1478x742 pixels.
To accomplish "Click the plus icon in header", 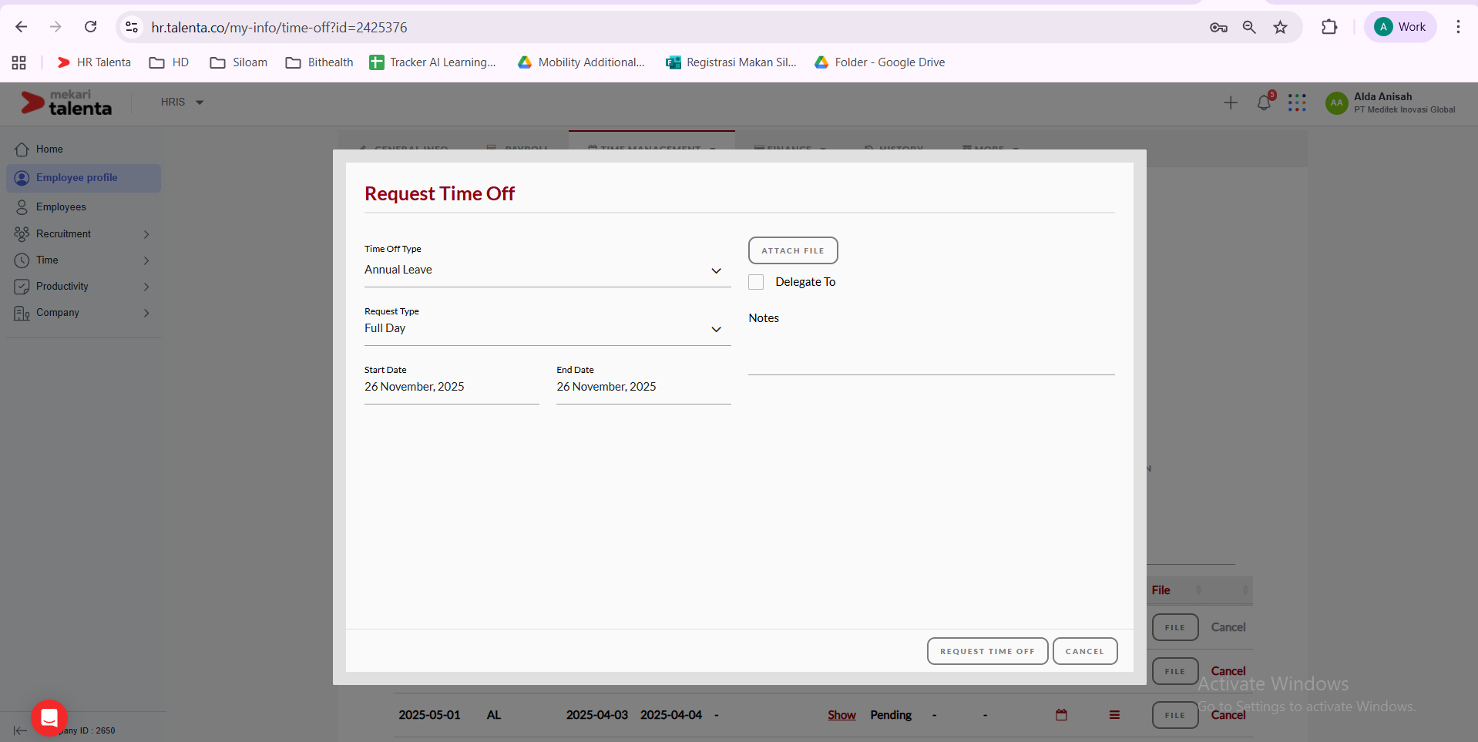I will pos(1231,102).
